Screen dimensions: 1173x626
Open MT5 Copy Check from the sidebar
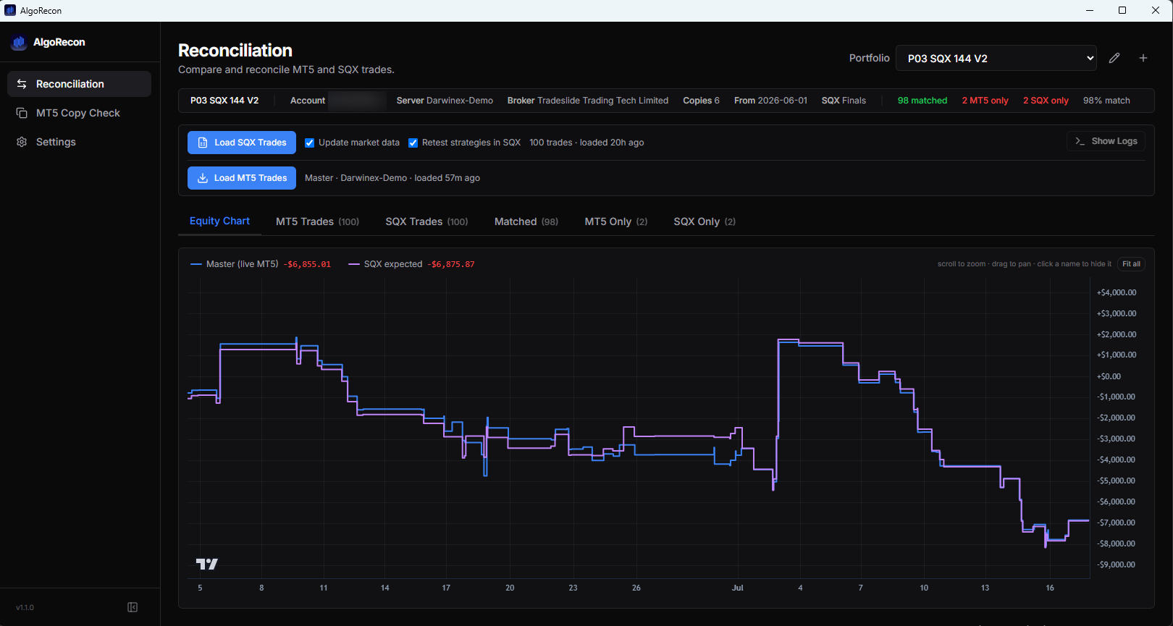[79, 113]
